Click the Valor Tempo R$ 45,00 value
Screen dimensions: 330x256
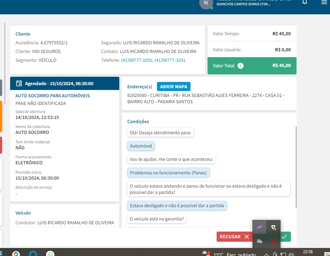pyautogui.click(x=282, y=33)
